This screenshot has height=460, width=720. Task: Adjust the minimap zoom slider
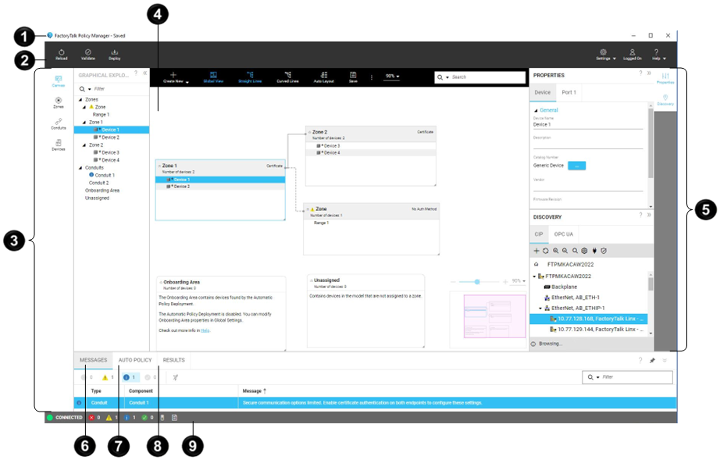point(478,281)
